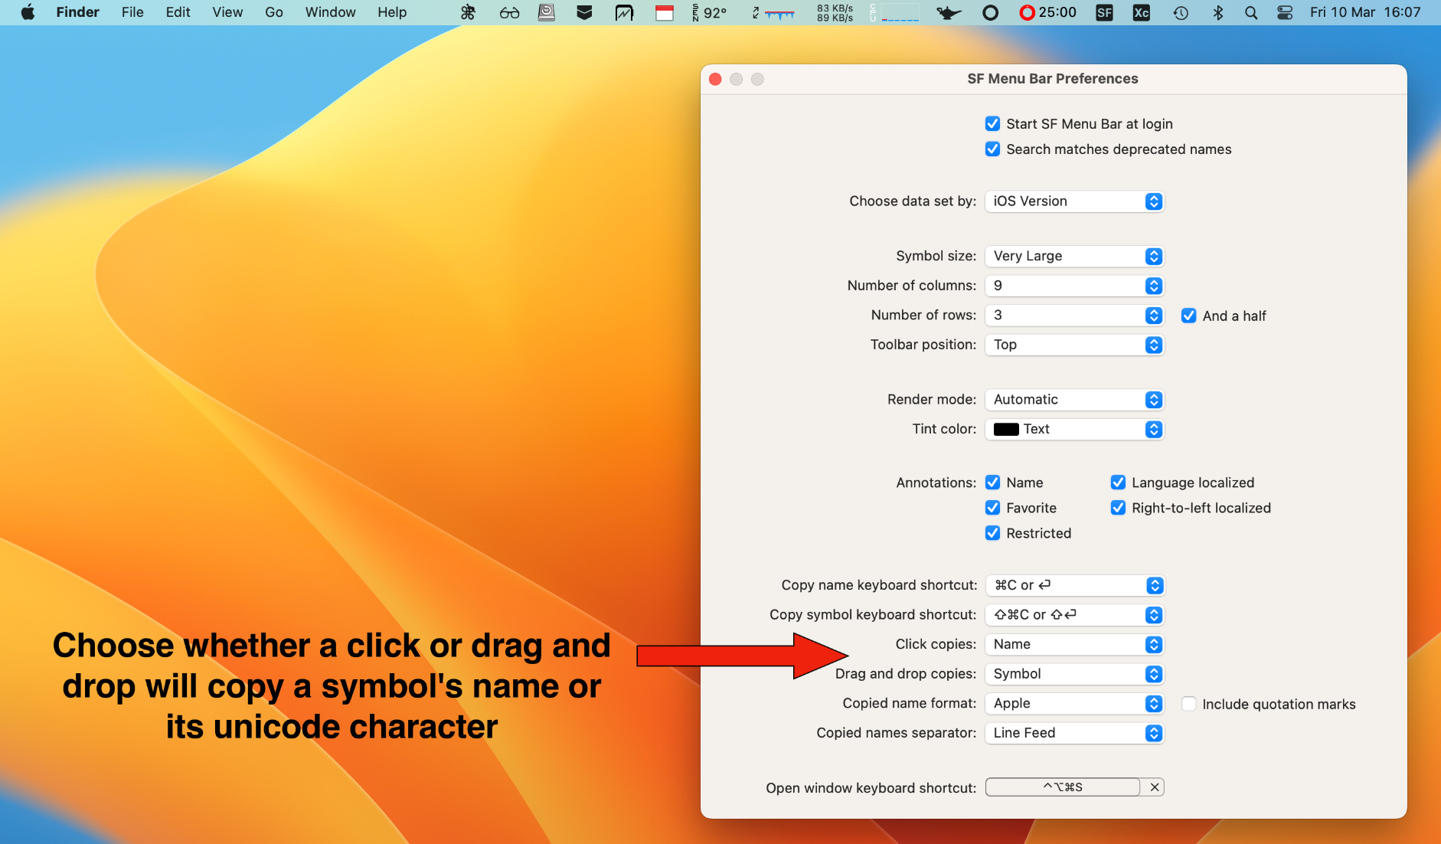Viewport: 1441px width, 844px height.
Task: Open the Help menu
Action: click(392, 12)
